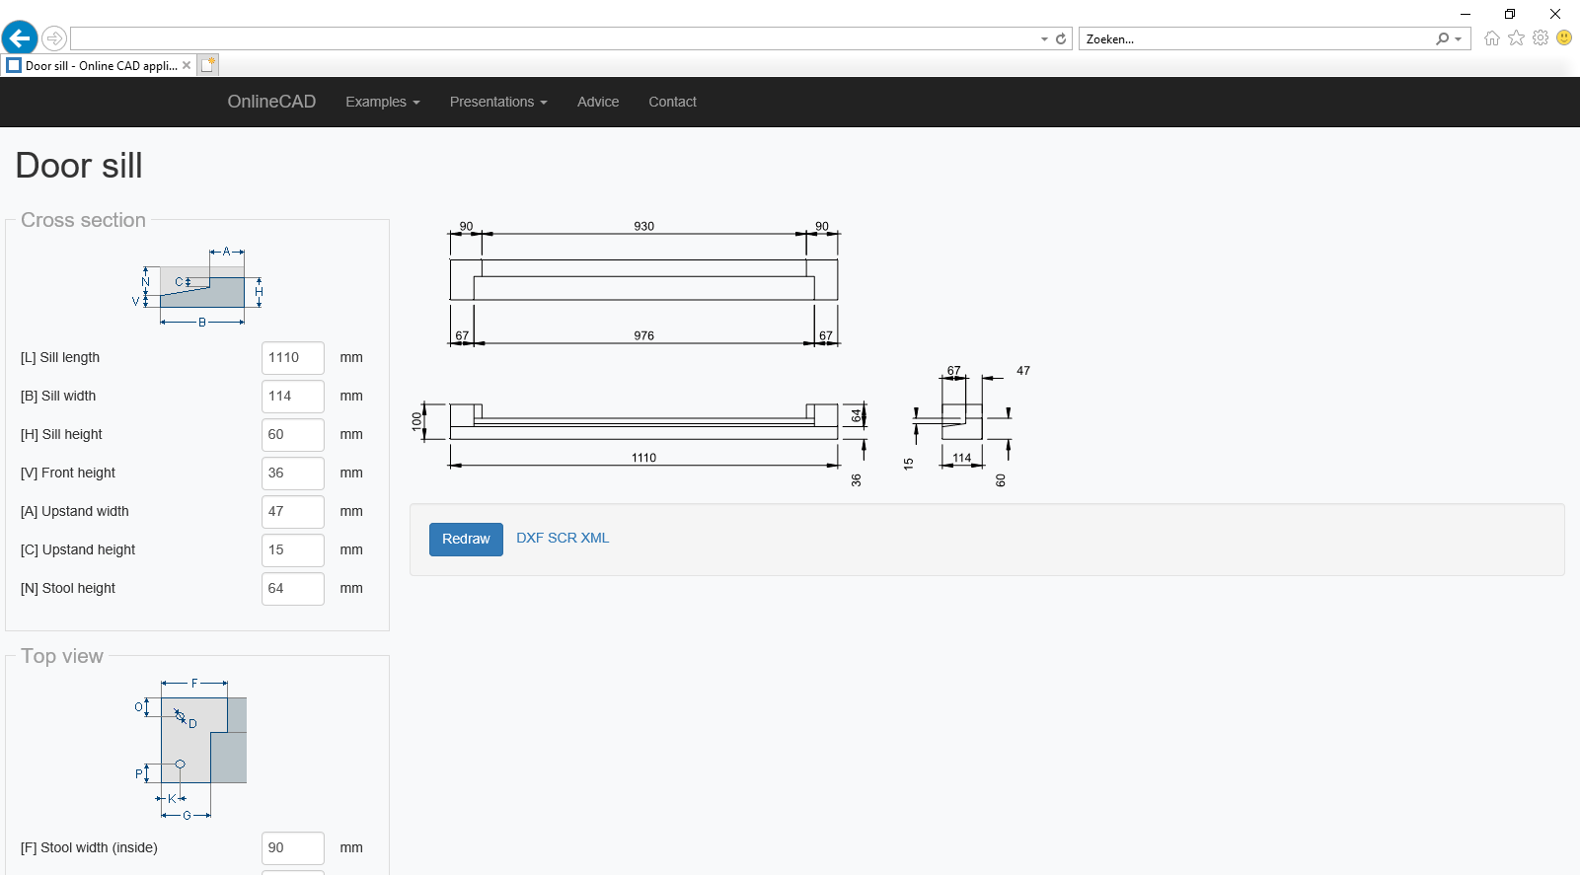Expand the Presentations dropdown menu

coord(497,102)
